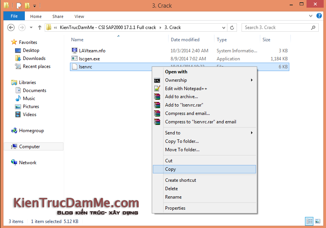Open Explorer Help via the question mark icon
The height and width of the screenshot is (228, 326).
pyautogui.click(x=319, y=16)
